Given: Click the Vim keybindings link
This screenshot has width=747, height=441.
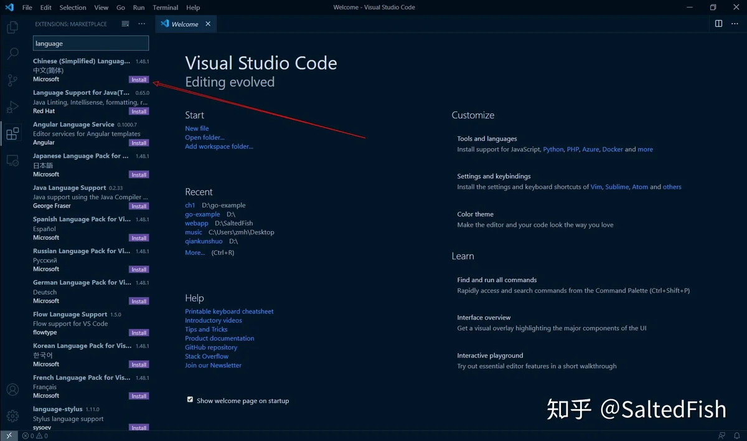Looking at the screenshot, I should 596,187.
